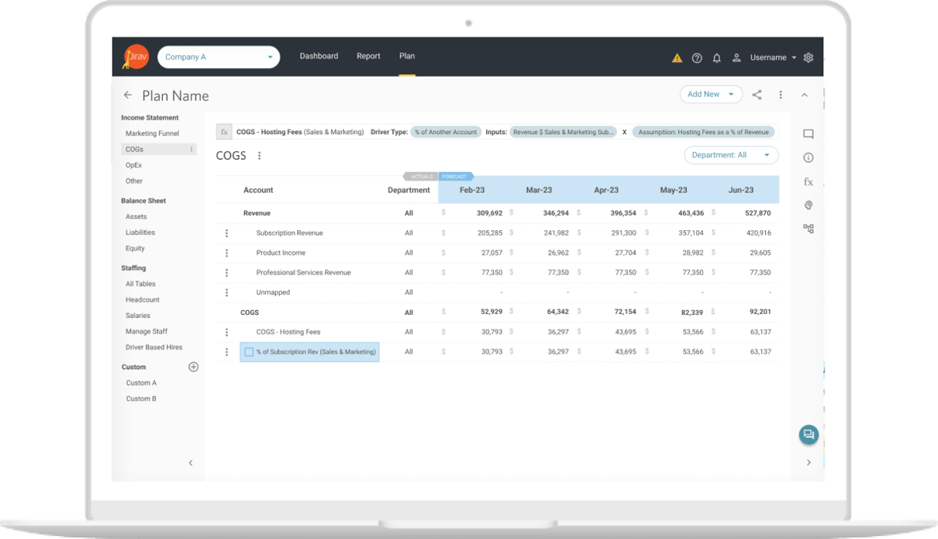This screenshot has width=938, height=539.
Task: Open the Department: All dropdown
Action: coord(729,154)
